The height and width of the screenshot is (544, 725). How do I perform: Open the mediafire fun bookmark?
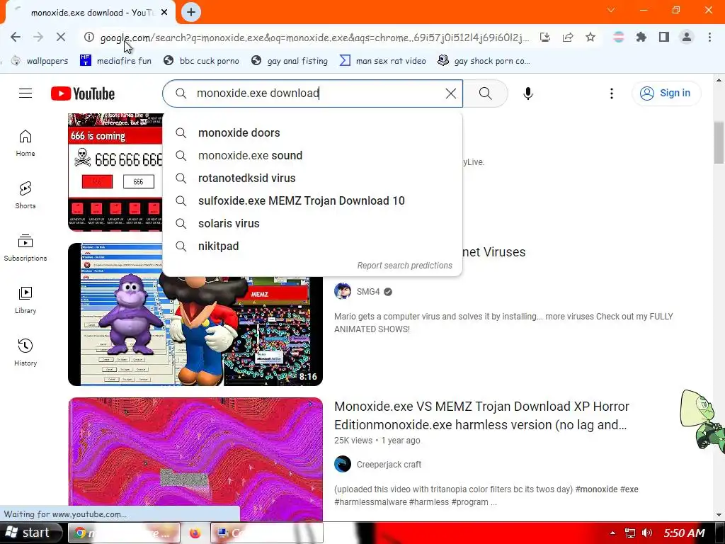[115, 61]
